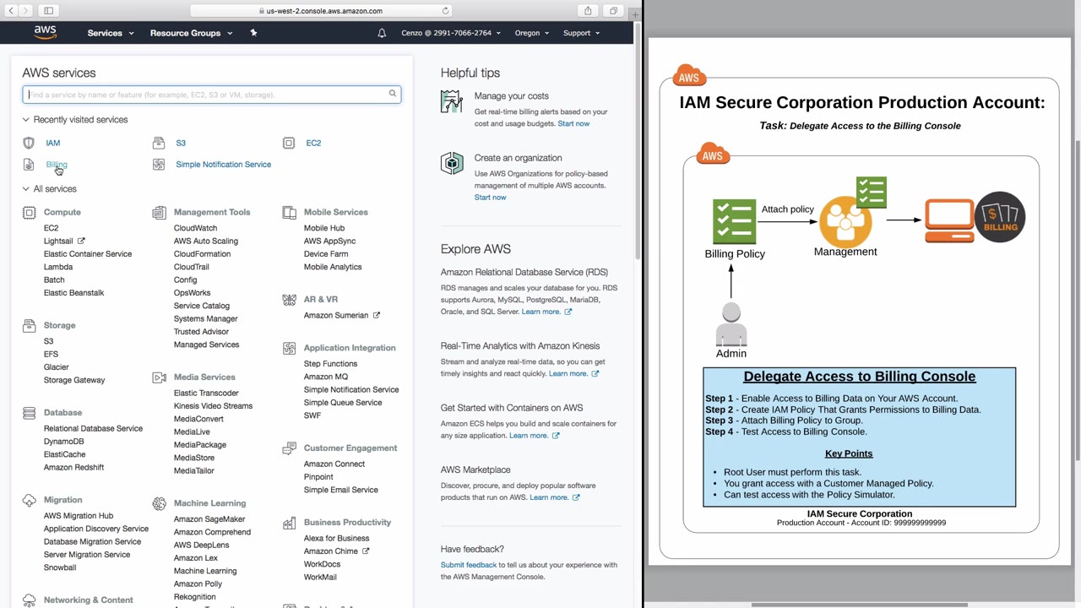Click the Storage category icon

click(29, 325)
